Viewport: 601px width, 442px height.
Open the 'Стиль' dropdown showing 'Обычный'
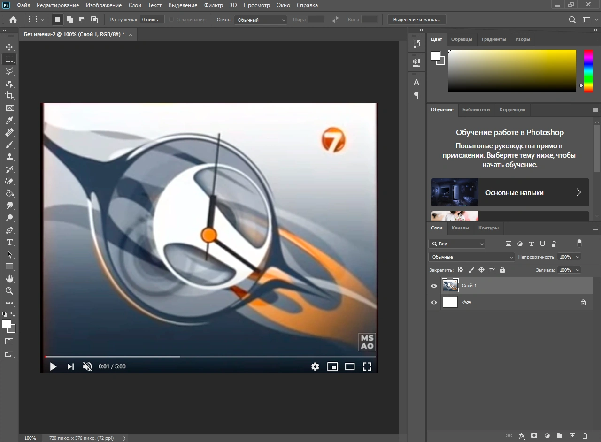(x=261, y=20)
